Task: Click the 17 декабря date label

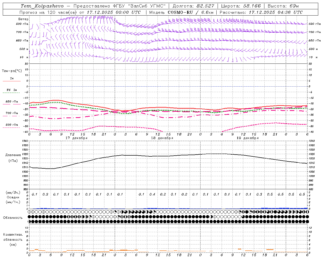Action: [x=76, y=138]
